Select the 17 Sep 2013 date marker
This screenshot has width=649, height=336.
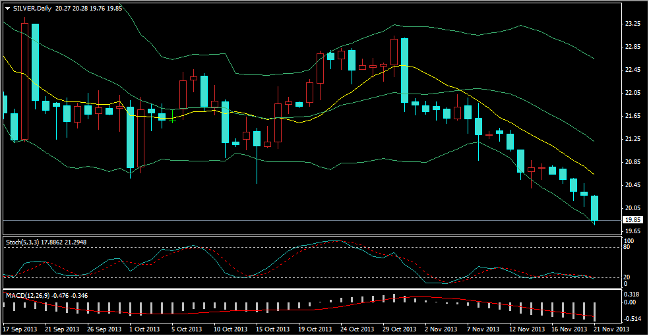(x=21, y=328)
